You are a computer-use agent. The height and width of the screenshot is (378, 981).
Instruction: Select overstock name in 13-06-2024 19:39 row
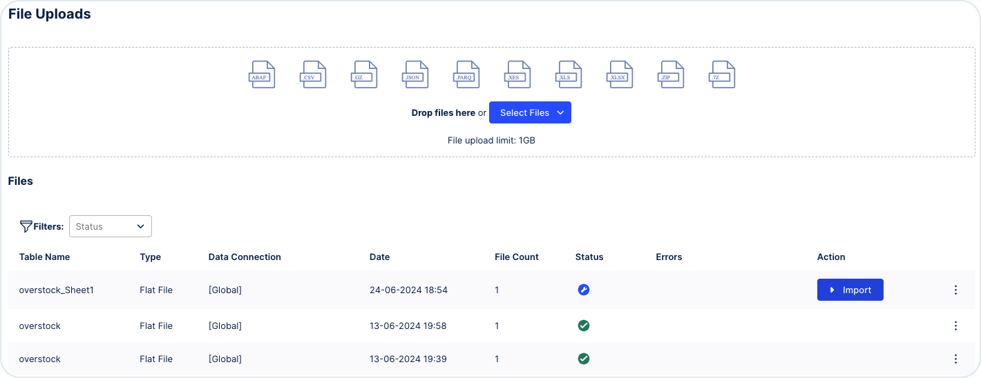(x=40, y=359)
